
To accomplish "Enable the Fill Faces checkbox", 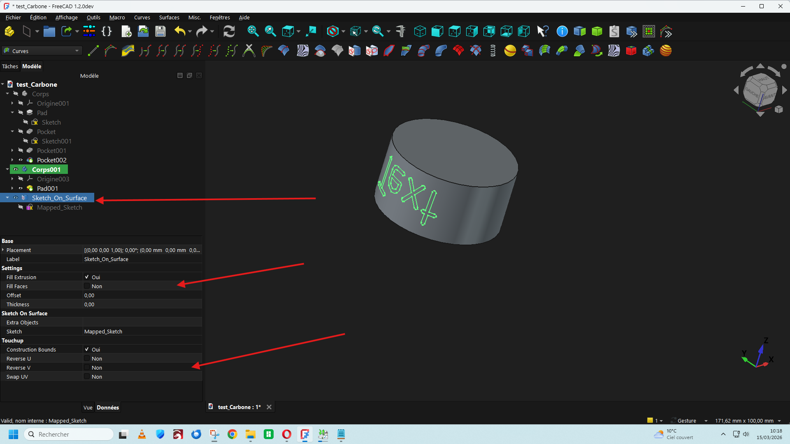I will [87, 286].
